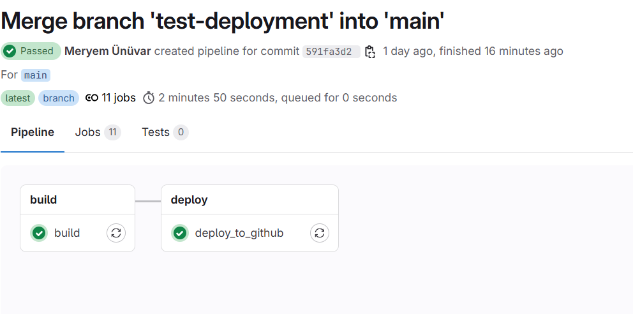The height and width of the screenshot is (314, 633).
Task: Retry the deploy_to_github job
Action: click(320, 234)
